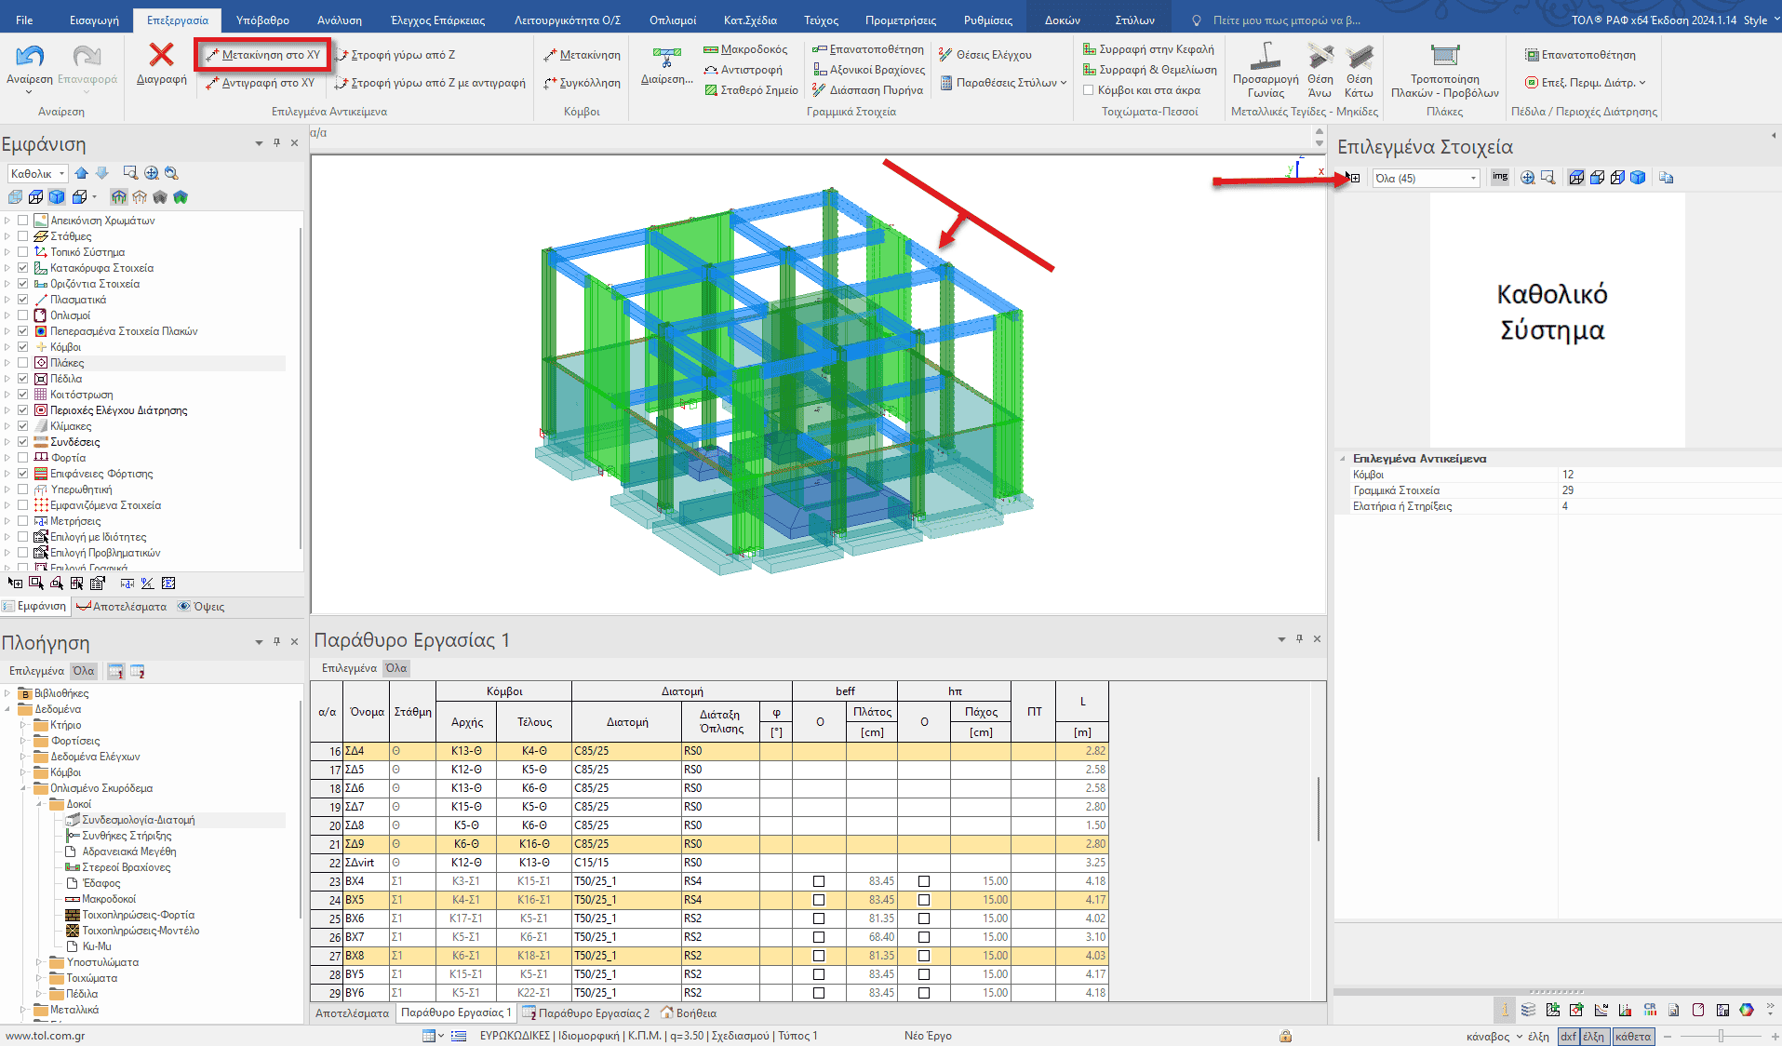Click the Στροφή γύρω από Ζ tool
This screenshot has width=1782, height=1046.
395,55
